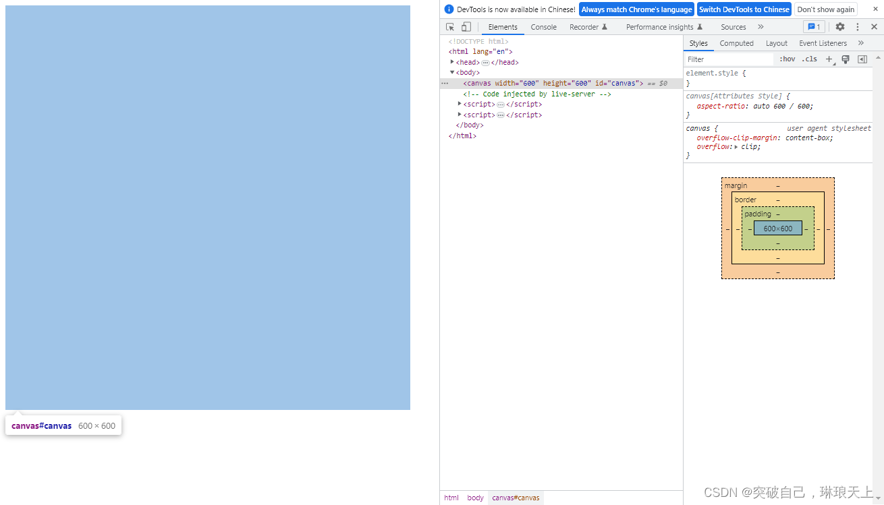Screen dimensions: 884x505
Task: Select the Event Listeners sidebar tab
Action: pos(823,43)
